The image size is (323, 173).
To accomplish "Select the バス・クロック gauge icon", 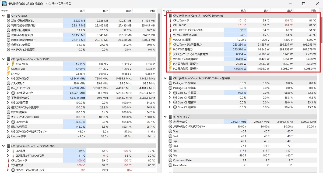I will coord(9,83).
